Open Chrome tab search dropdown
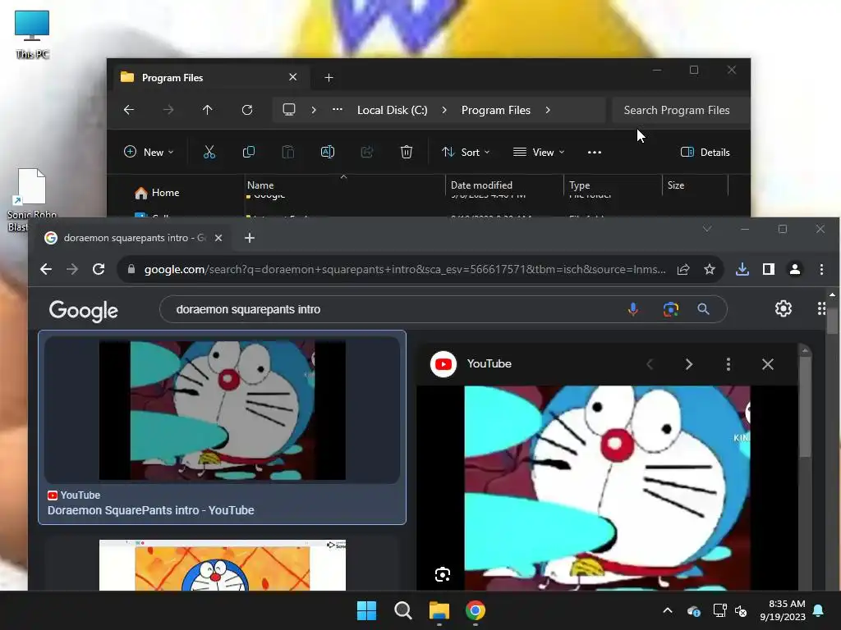 (707, 229)
